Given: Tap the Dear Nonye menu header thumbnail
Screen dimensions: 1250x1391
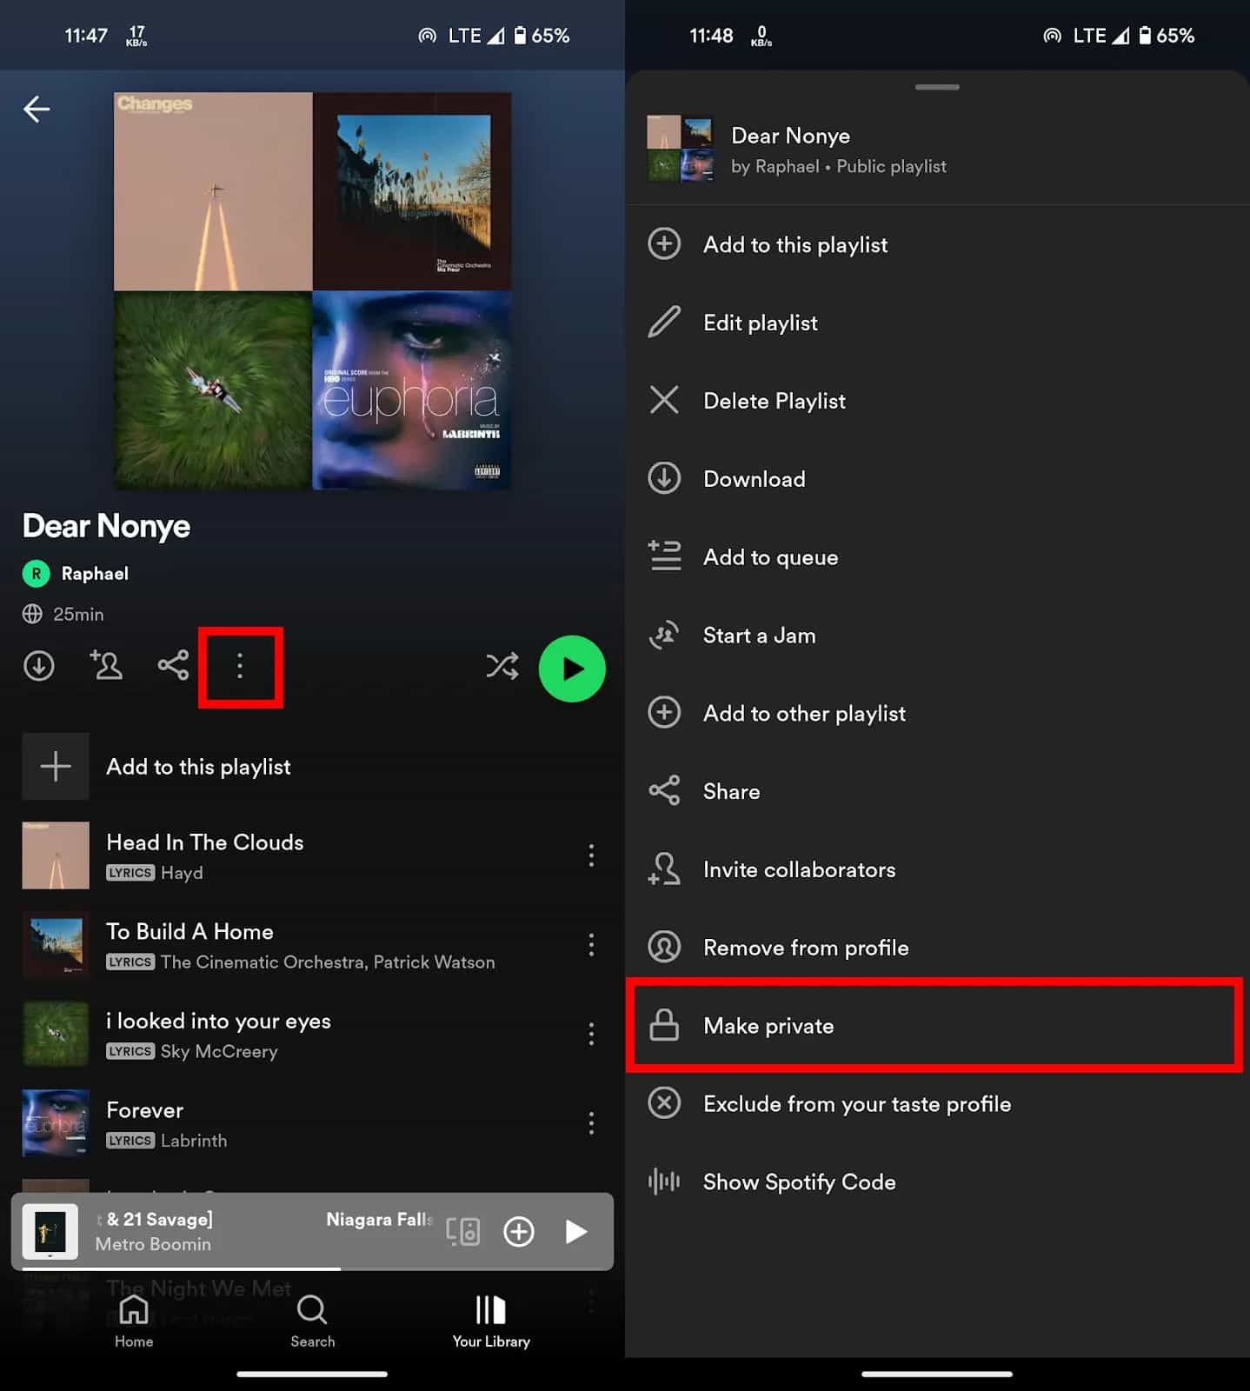Looking at the screenshot, I should [x=681, y=150].
